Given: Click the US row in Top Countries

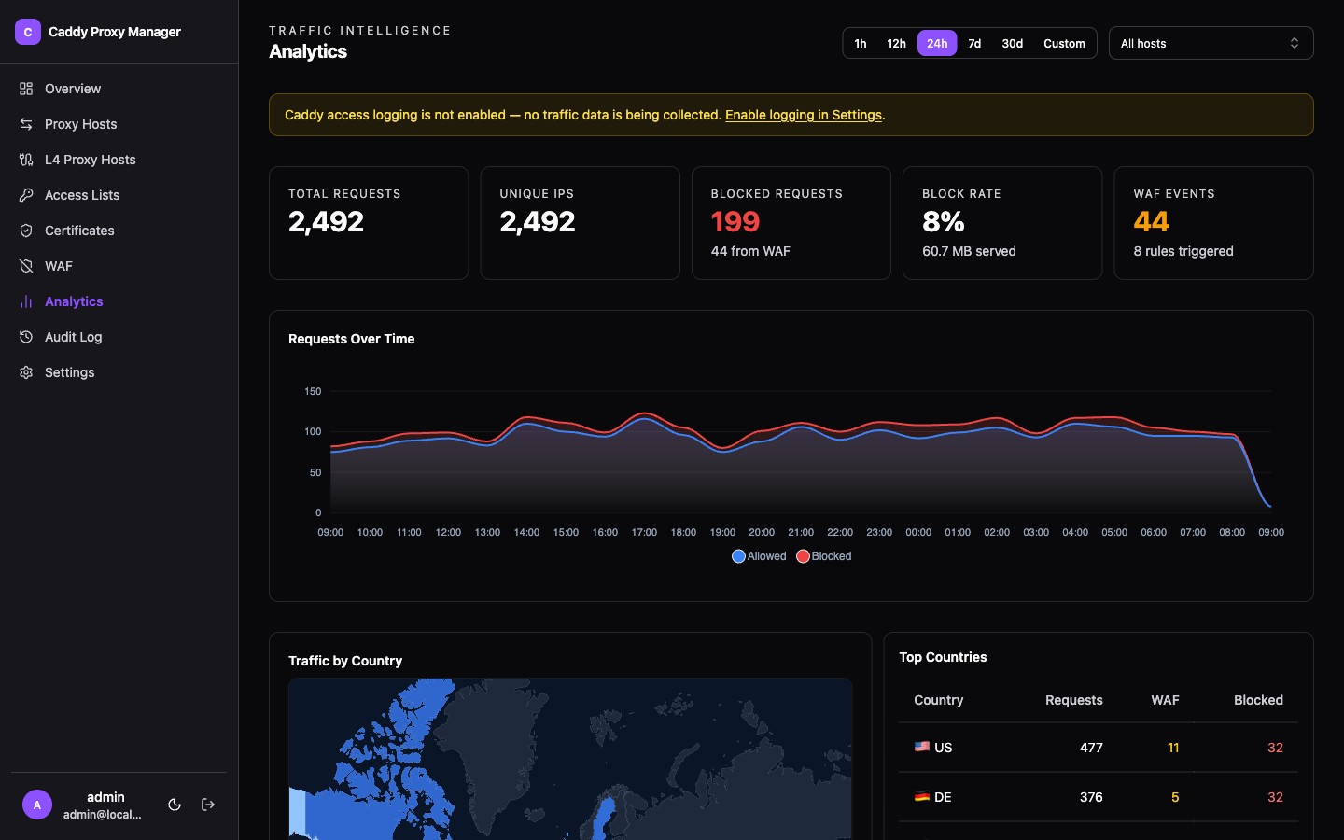Looking at the screenshot, I should coord(1099,748).
